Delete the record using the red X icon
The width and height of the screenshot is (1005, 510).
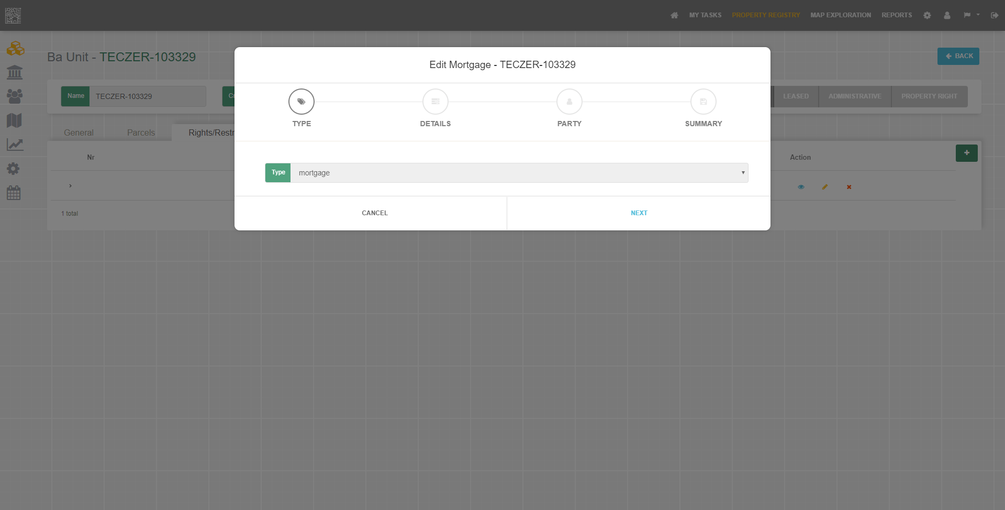[848, 187]
